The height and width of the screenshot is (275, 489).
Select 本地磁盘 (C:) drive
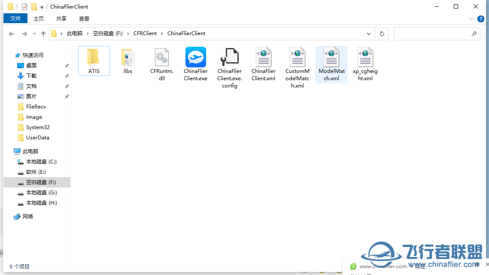click(41, 161)
